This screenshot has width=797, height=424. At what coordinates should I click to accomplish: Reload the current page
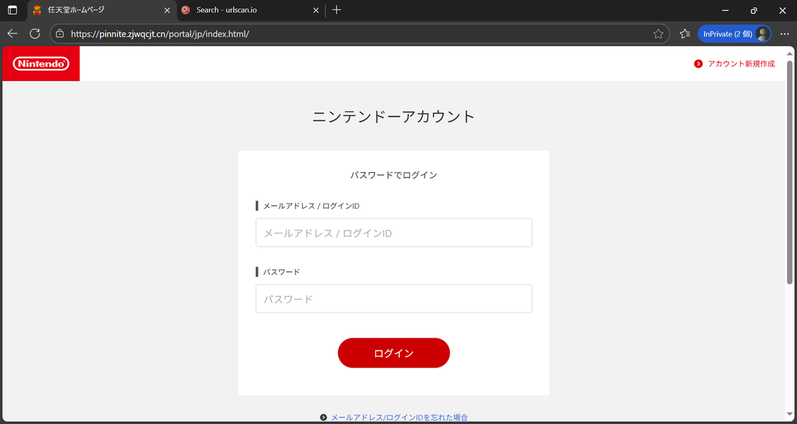35,33
